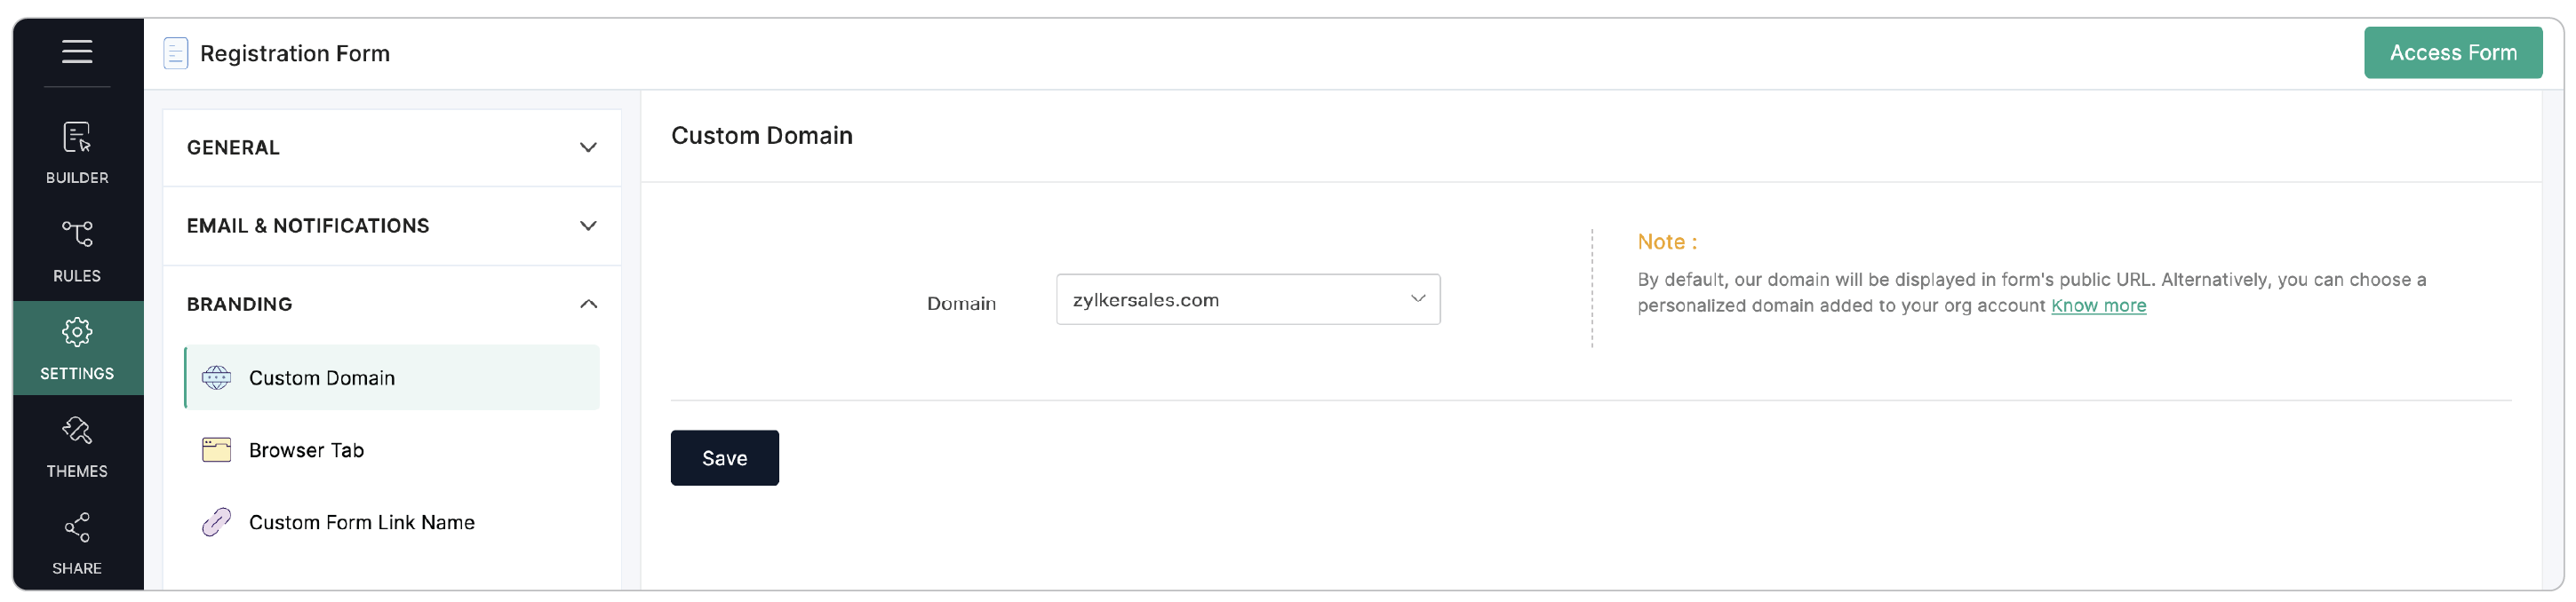Screen dimensions: 2576x602
Task: Click the Access Form button
Action: (2453, 52)
